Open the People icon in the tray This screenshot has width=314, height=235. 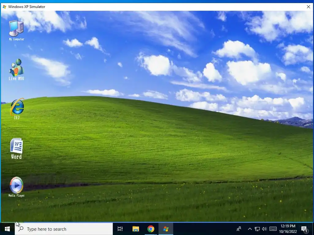239,229
